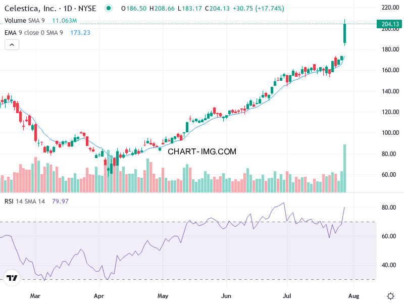The width and height of the screenshot is (404, 303).
Task: Click the 140.00 price axis label
Action: 390,91
